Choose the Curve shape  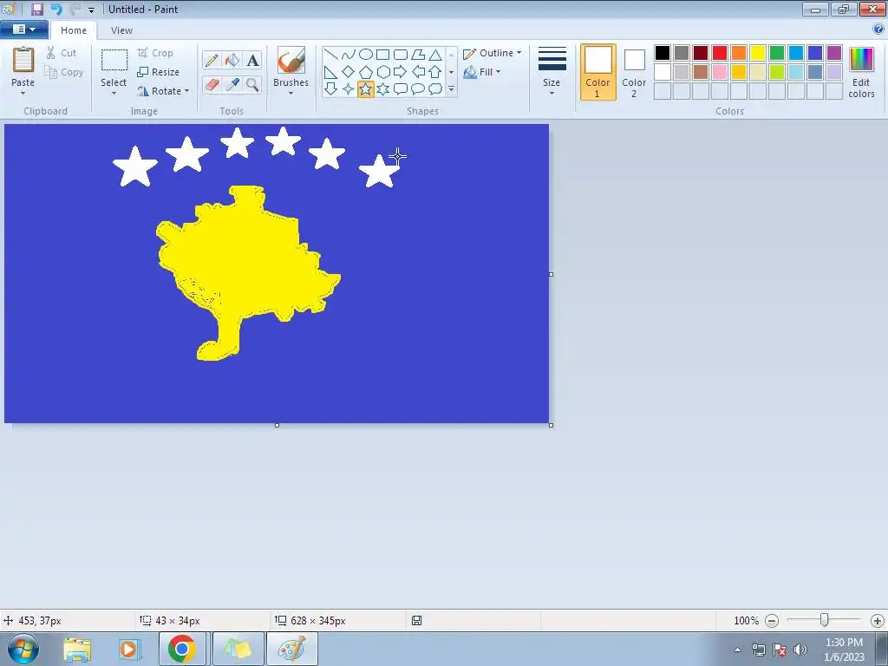point(349,55)
